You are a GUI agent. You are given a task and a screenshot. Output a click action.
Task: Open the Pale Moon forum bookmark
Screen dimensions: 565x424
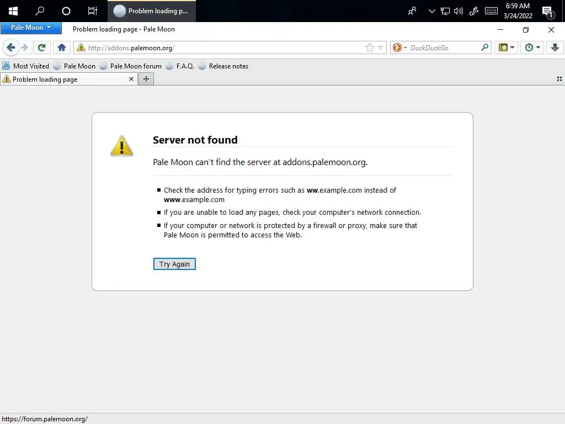click(131, 66)
